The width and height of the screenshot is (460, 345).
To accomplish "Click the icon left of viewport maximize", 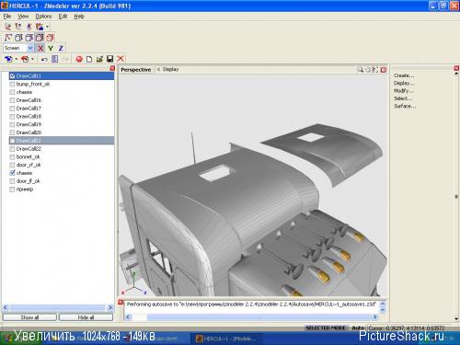I will (x=375, y=70).
